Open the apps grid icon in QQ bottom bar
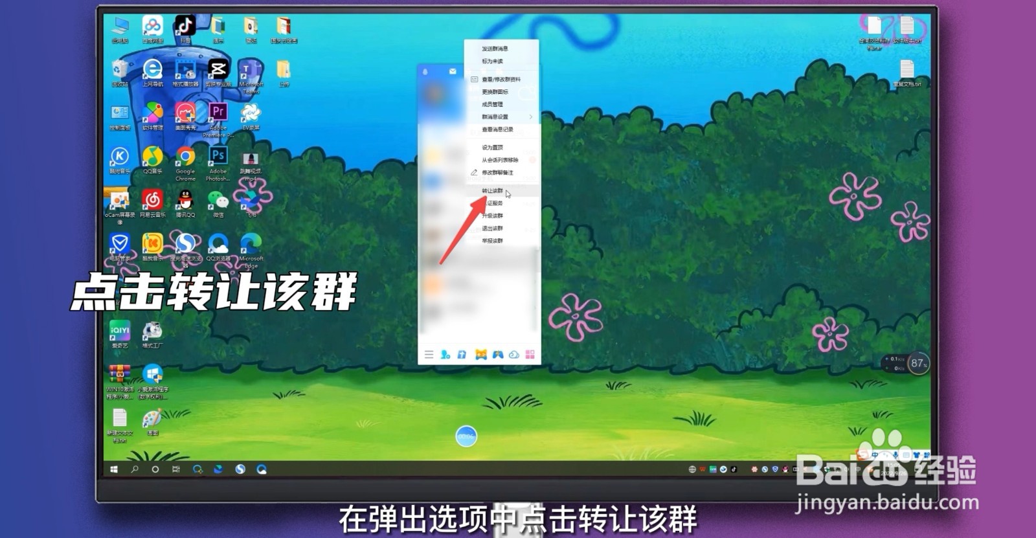The height and width of the screenshot is (538, 1036). [x=530, y=354]
